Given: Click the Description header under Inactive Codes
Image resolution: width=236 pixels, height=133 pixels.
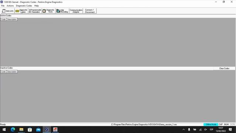Looking at the screenshot, I should click(12, 72).
